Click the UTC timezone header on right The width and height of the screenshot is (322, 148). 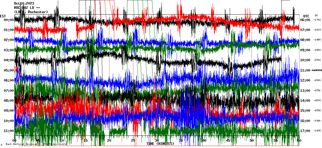click(x=306, y=16)
